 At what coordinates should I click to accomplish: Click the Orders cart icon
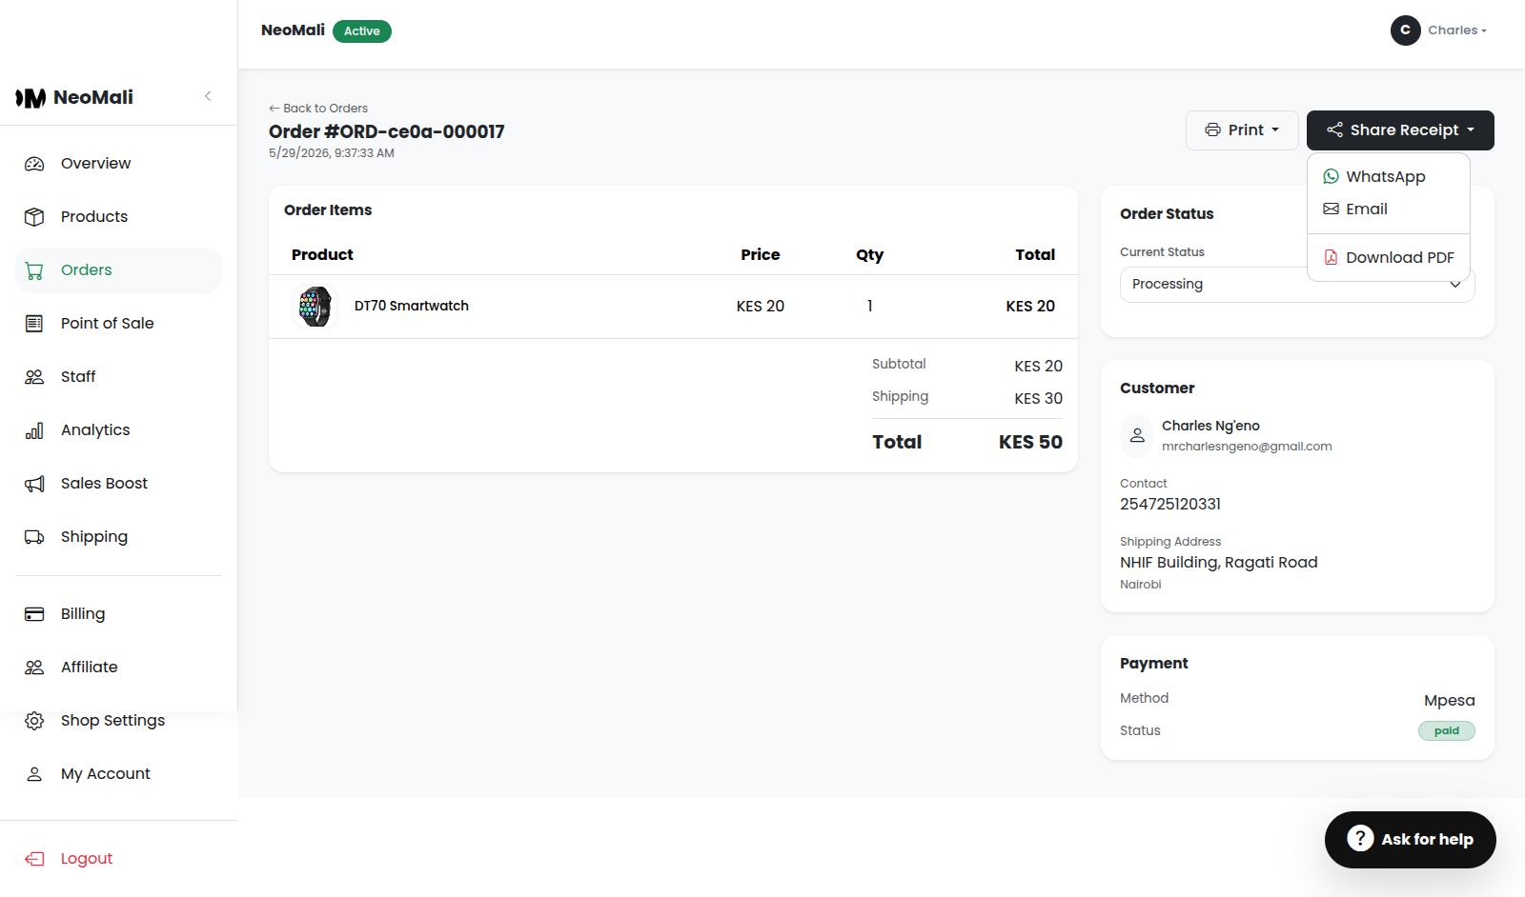pyautogui.click(x=34, y=270)
